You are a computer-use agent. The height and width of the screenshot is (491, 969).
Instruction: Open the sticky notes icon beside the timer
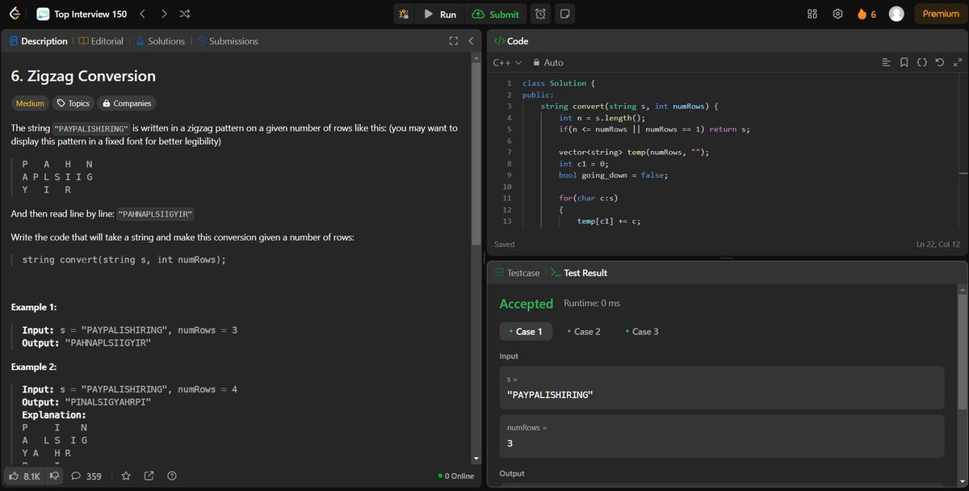coord(564,14)
